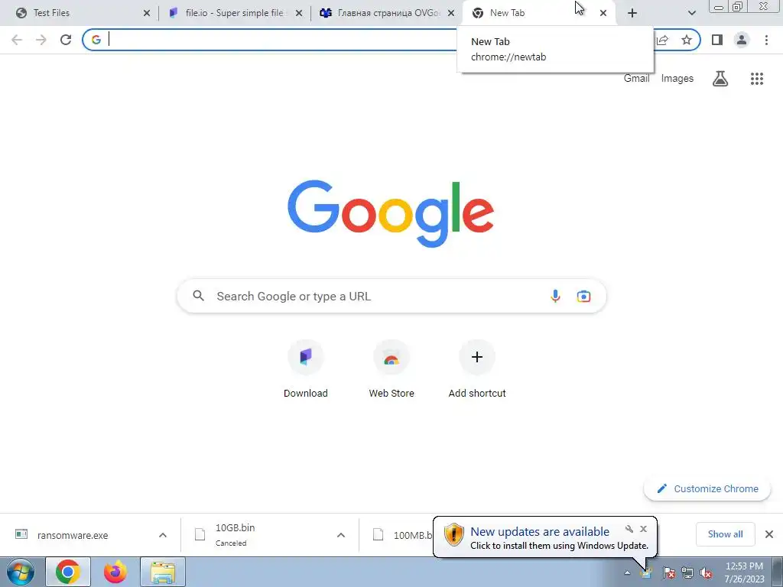This screenshot has width=783, height=587.
Task: Close the New Tab tab
Action: click(x=603, y=13)
